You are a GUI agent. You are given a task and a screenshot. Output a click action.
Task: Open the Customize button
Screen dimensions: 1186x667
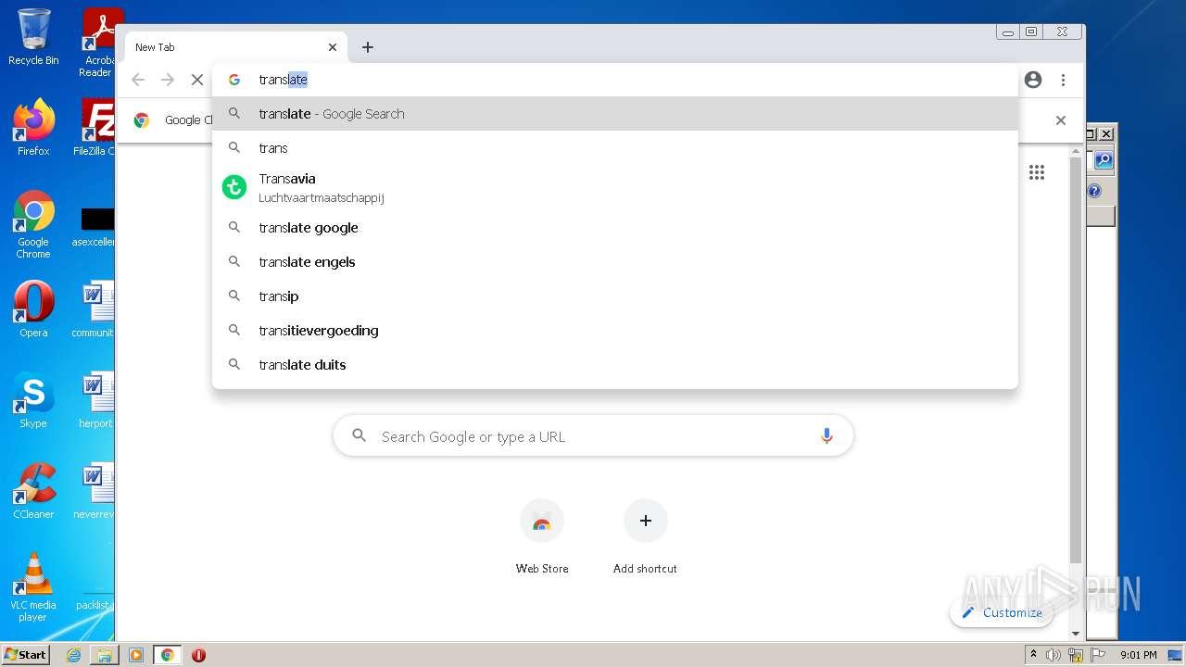[x=1002, y=612]
